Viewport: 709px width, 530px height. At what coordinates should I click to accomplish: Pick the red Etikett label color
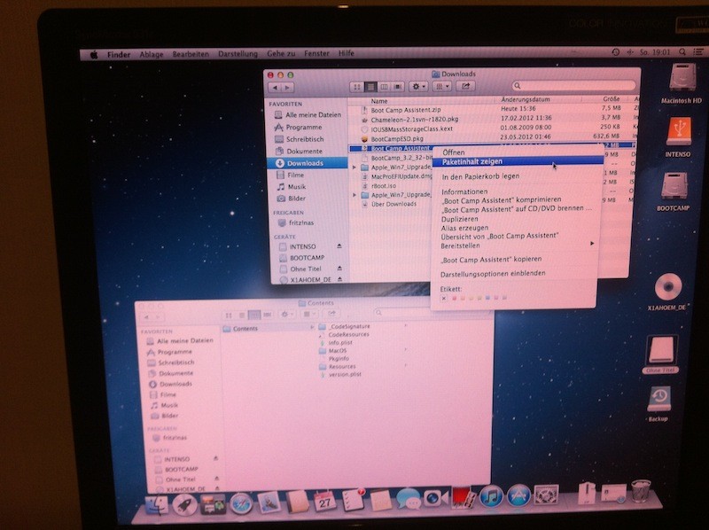456,299
